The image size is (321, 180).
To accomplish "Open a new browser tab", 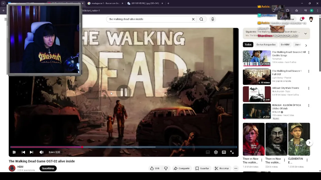I will (168, 3).
